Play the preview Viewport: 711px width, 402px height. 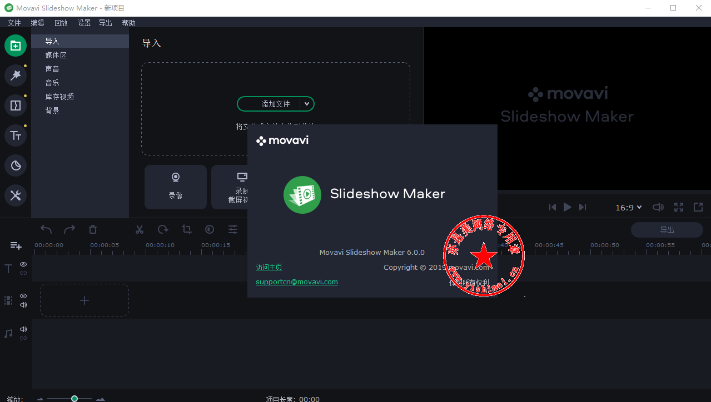click(x=568, y=207)
